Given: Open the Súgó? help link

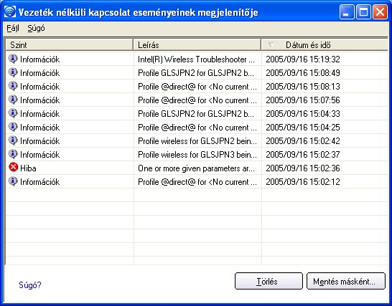Looking at the screenshot, I should pos(30,285).
